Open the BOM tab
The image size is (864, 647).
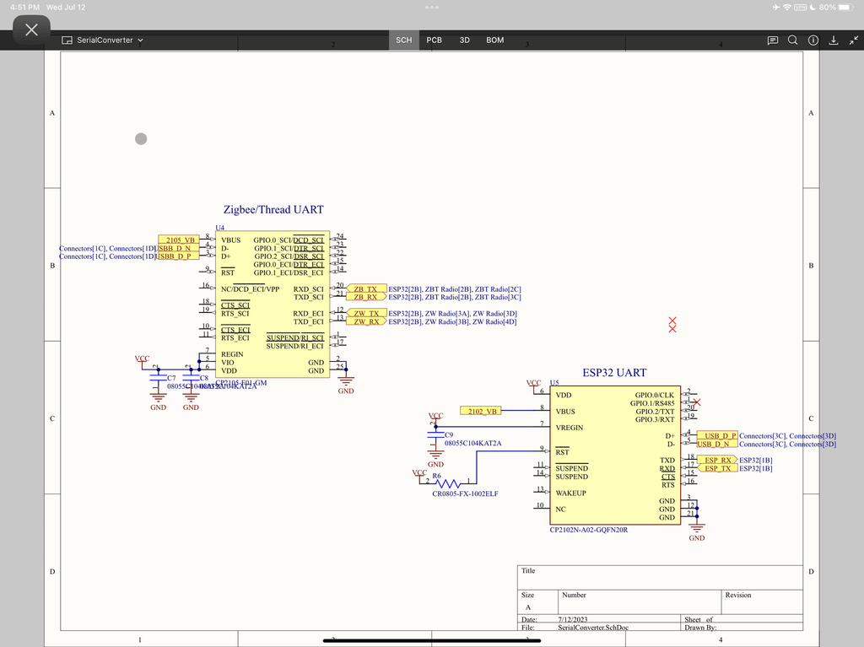point(494,40)
